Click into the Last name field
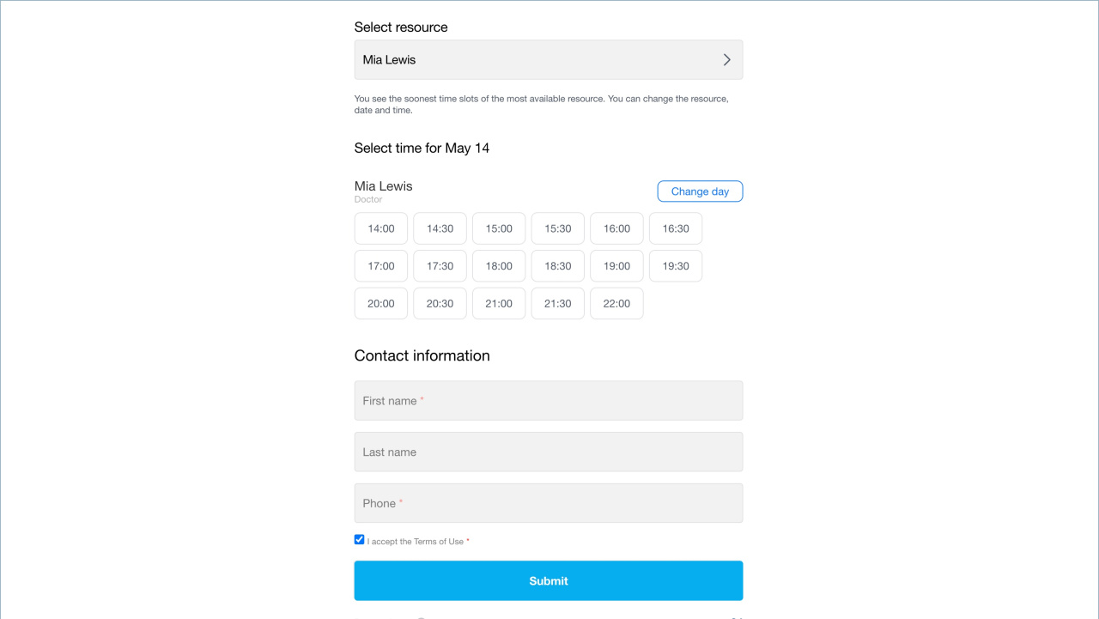The width and height of the screenshot is (1099, 619). pos(549,452)
